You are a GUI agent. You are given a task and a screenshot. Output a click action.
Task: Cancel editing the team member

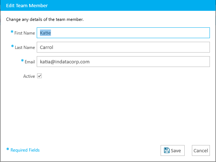tap(201, 150)
